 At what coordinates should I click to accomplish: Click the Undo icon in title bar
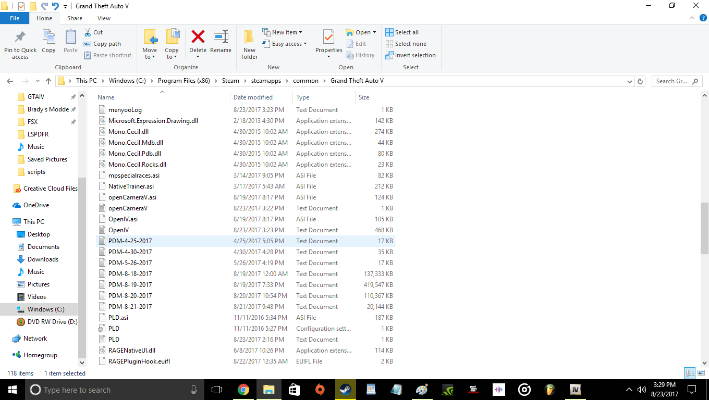coord(55,6)
